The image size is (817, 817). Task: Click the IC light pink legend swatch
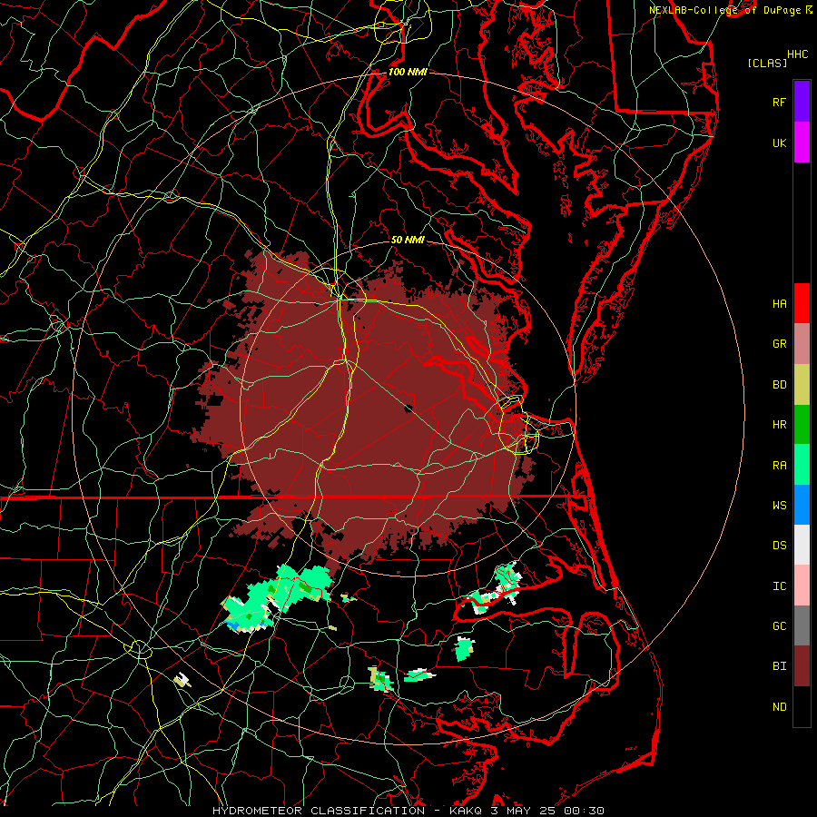pos(802,586)
